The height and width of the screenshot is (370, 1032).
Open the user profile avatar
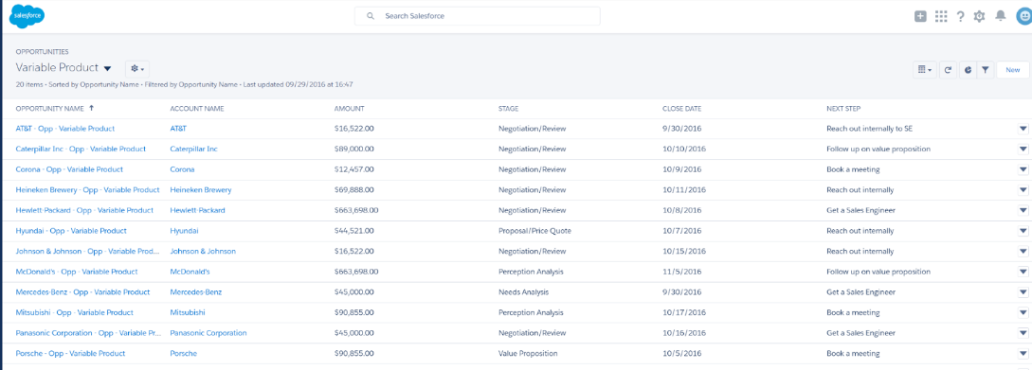pyautogui.click(x=1024, y=16)
